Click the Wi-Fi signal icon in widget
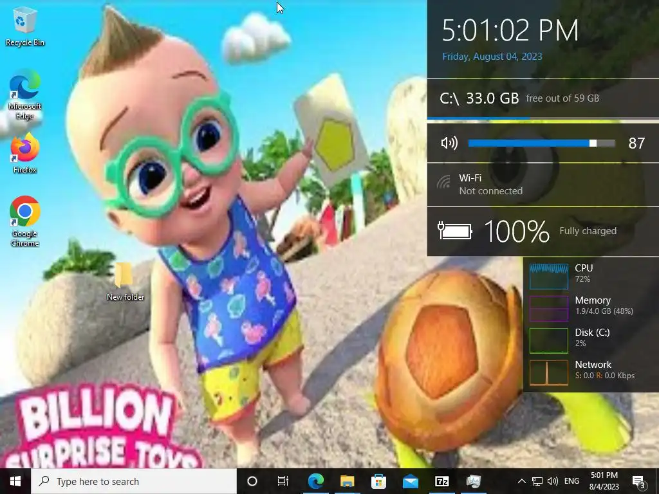Image resolution: width=659 pixels, height=494 pixels. click(443, 182)
